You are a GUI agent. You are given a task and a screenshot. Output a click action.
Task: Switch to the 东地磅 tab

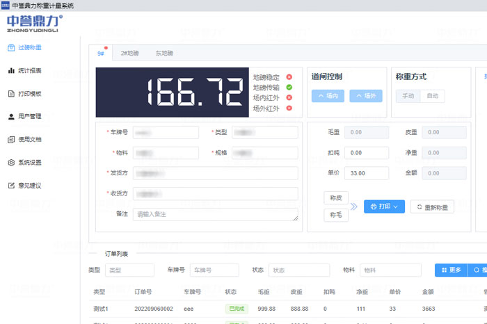coord(164,53)
